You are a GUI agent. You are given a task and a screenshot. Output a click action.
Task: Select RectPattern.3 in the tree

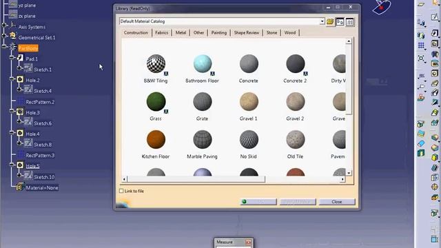tap(40, 155)
